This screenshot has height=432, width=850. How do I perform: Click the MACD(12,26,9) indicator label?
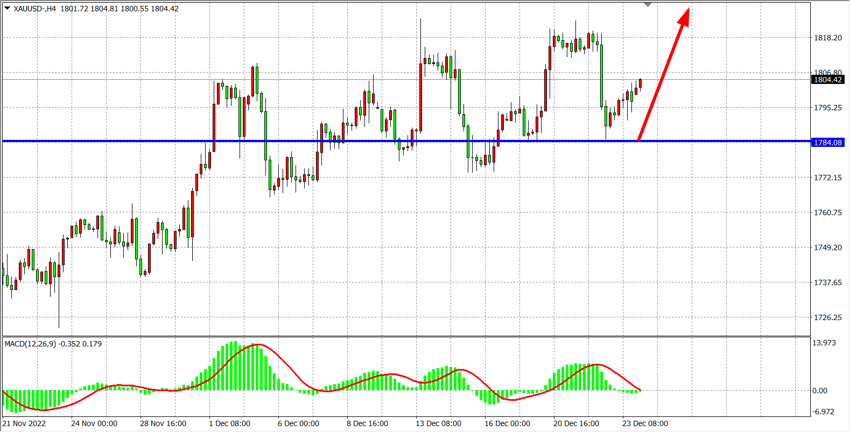coord(31,344)
